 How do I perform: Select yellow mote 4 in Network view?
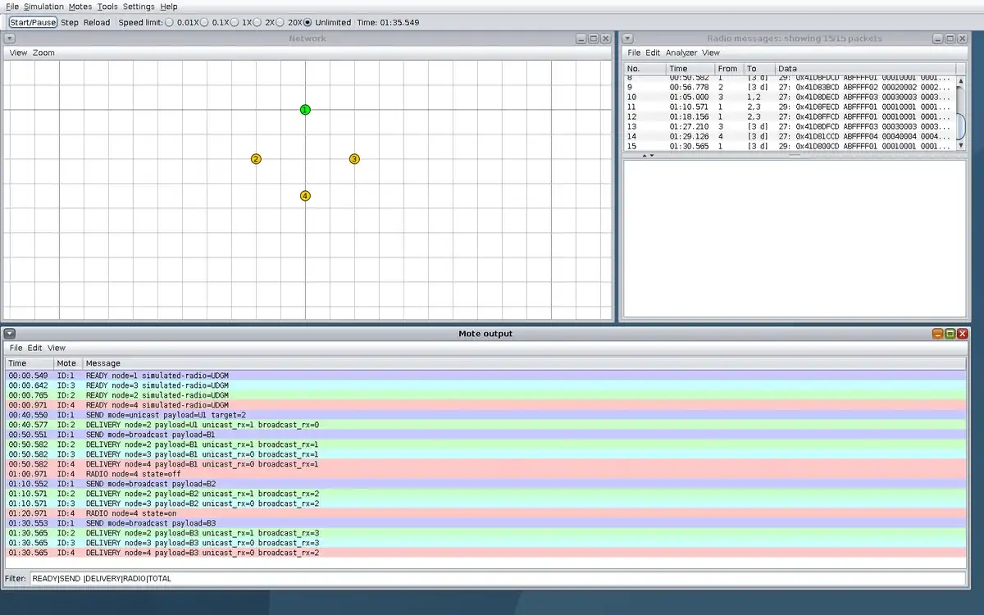pos(305,196)
